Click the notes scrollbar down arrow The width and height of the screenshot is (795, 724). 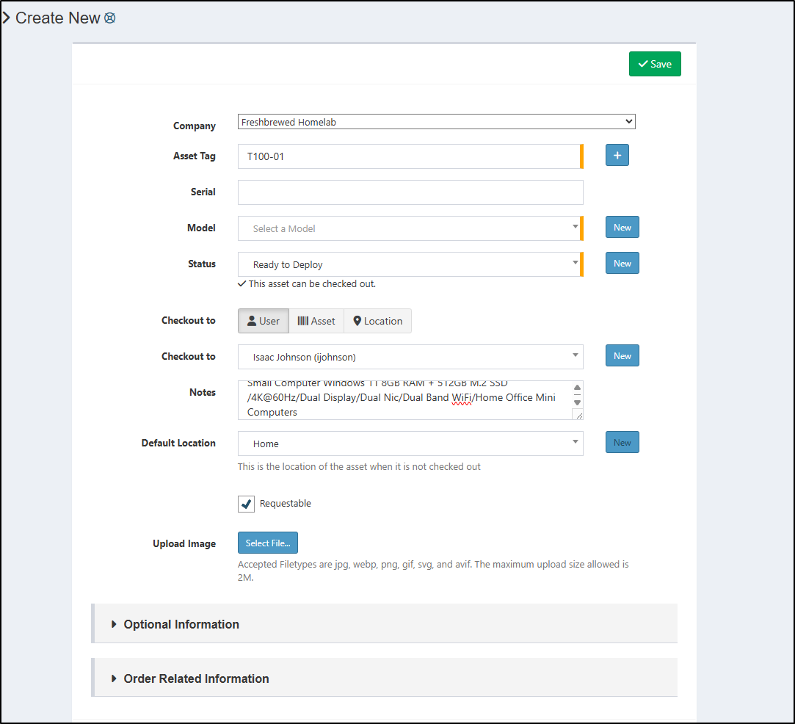[577, 402]
